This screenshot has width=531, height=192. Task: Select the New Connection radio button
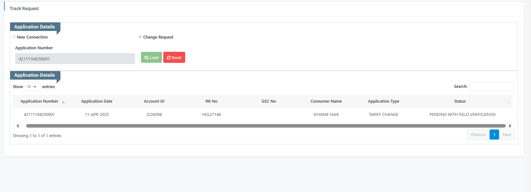[x=14, y=37]
